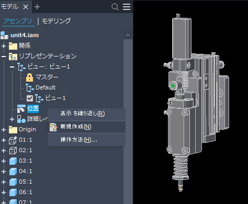
Task: Add a new browser tab with plus icon
Action: coord(37,7)
